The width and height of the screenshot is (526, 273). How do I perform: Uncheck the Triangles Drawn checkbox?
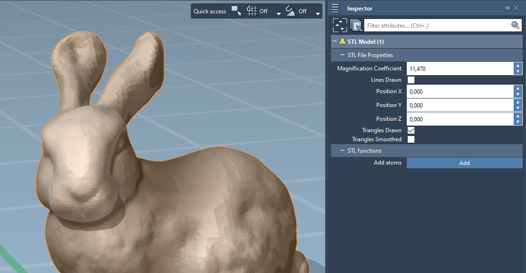pyautogui.click(x=411, y=130)
